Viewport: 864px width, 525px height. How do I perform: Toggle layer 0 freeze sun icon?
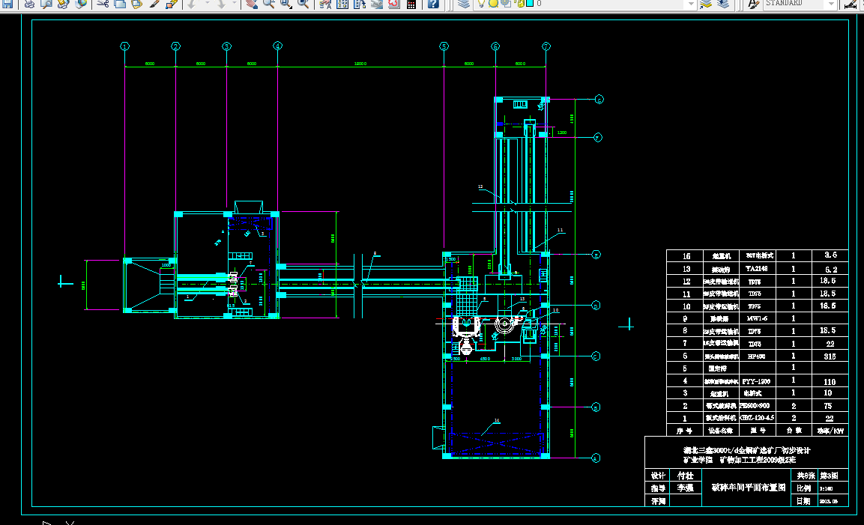click(493, 3)
